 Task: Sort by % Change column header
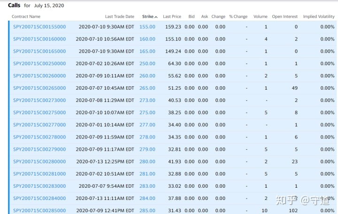click(238, 16)
